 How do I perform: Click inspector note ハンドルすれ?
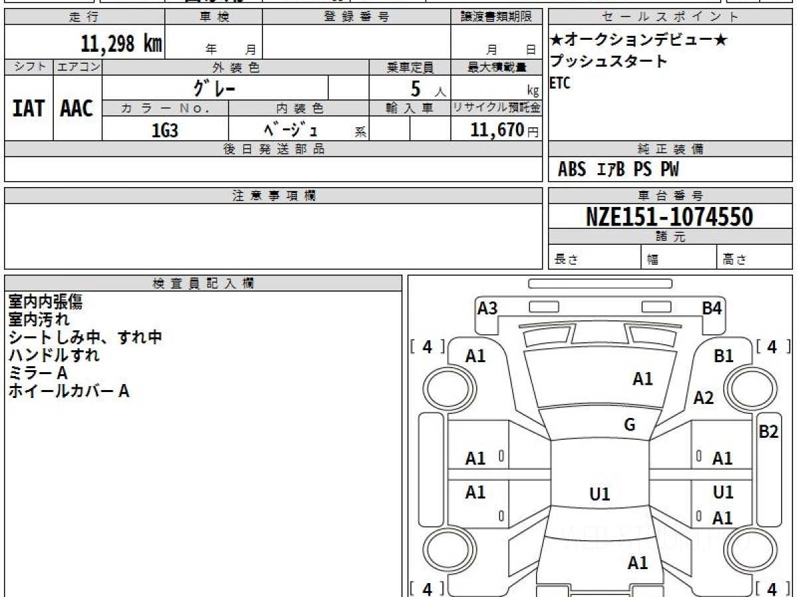click(x=54, y=356)
